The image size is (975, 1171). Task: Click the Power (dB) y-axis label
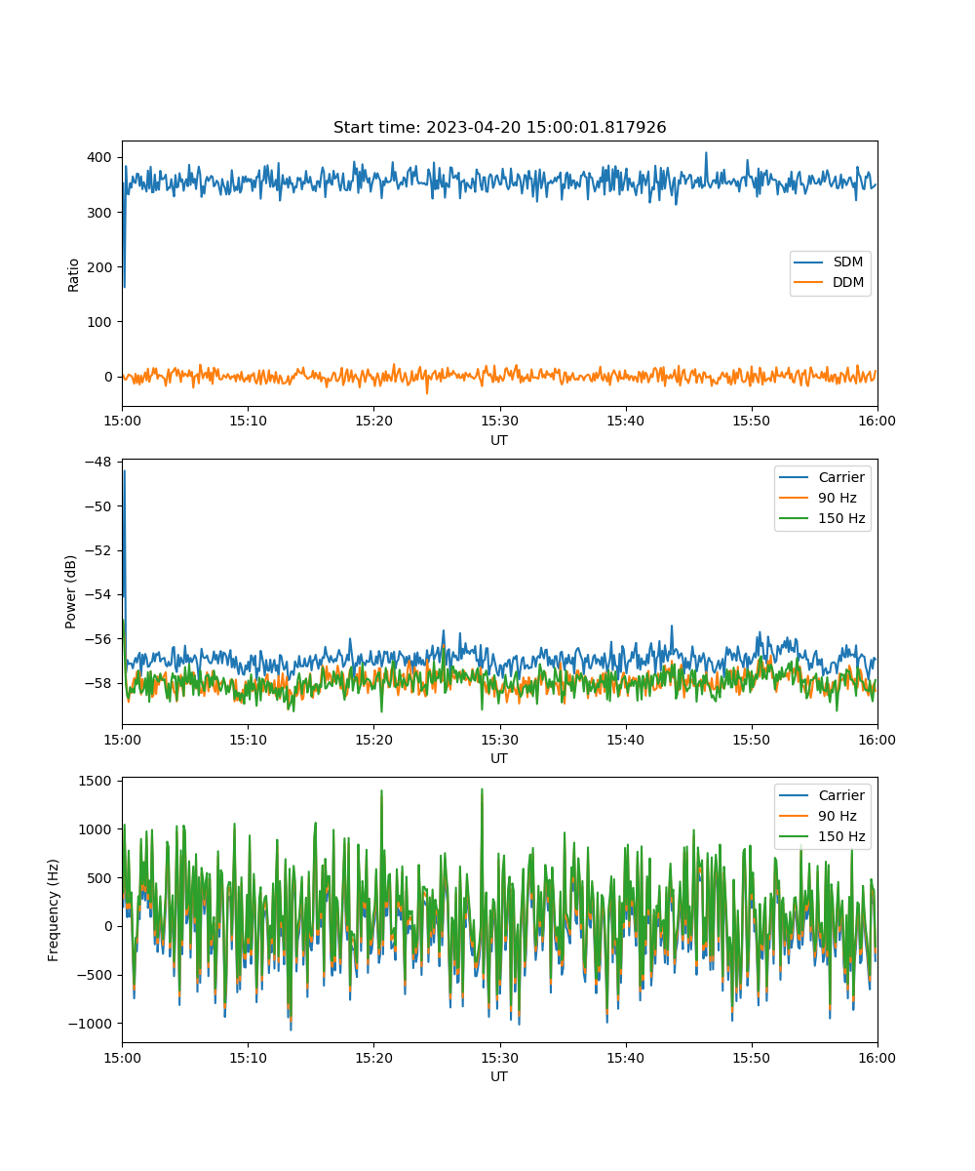click(x=71, y=592)
